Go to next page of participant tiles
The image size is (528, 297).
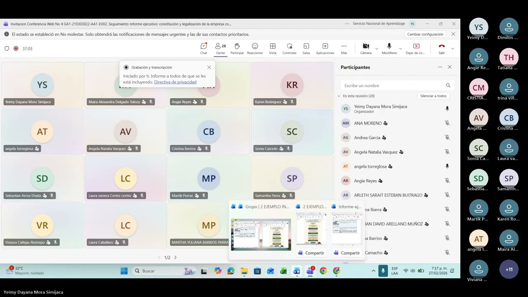coord(175,257)
